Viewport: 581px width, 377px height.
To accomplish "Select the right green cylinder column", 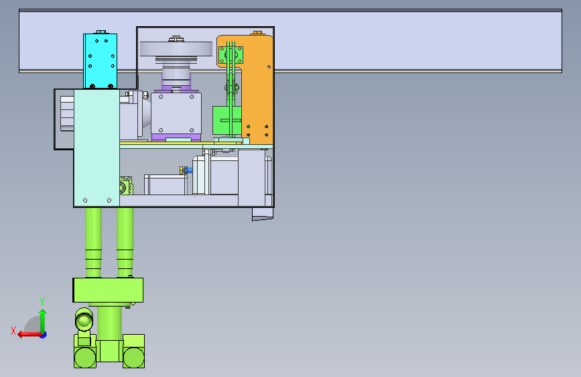I will tap(125, 242).
